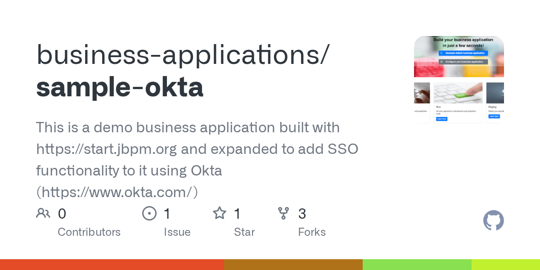Select the yellow-green language bar segment

click(506, 265)
